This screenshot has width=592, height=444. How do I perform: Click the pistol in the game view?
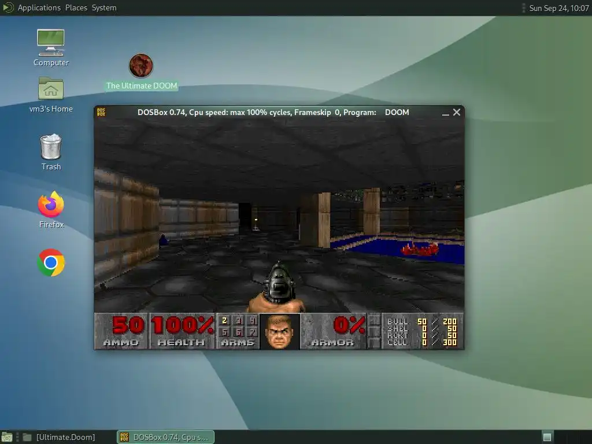click(277, 287)
